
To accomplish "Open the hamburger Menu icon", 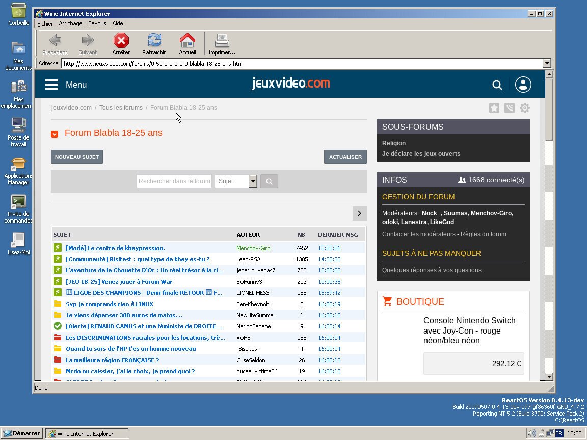I will pyautogui.click(x=51, y=85).
